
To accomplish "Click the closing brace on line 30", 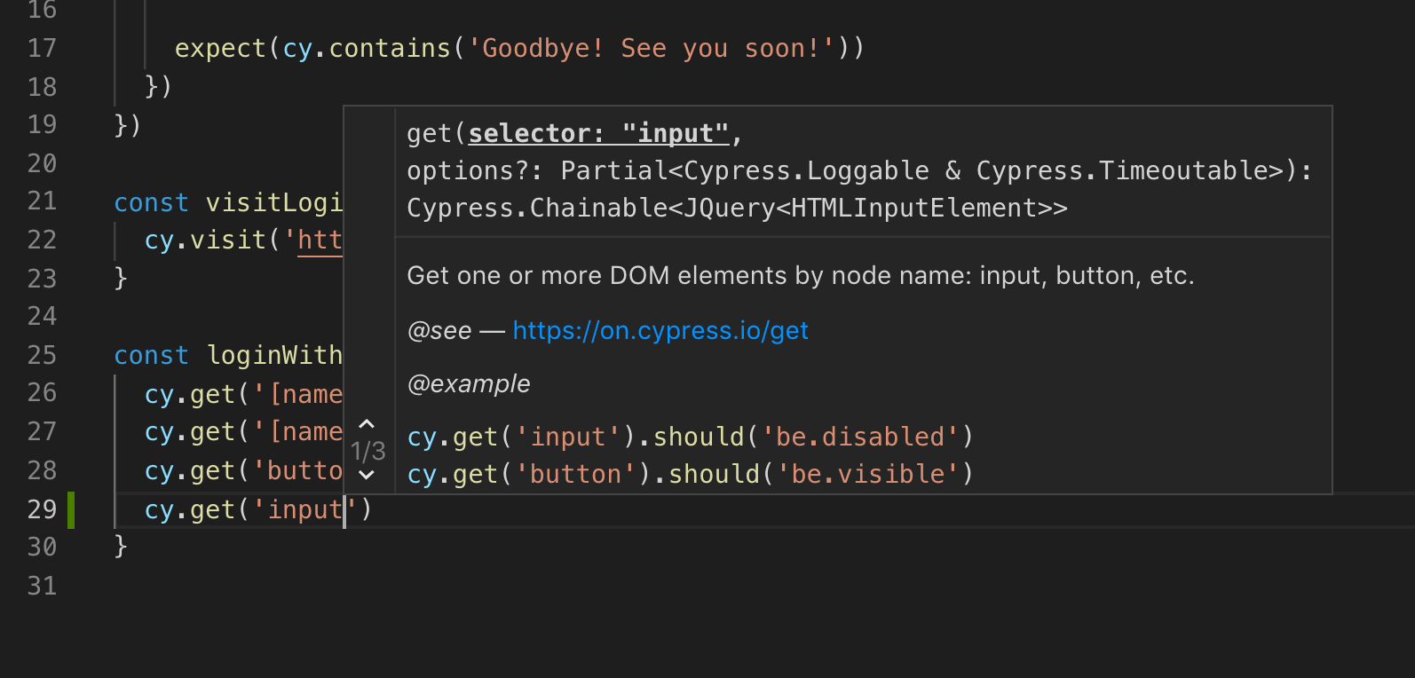I will click(x=121, y=547).
